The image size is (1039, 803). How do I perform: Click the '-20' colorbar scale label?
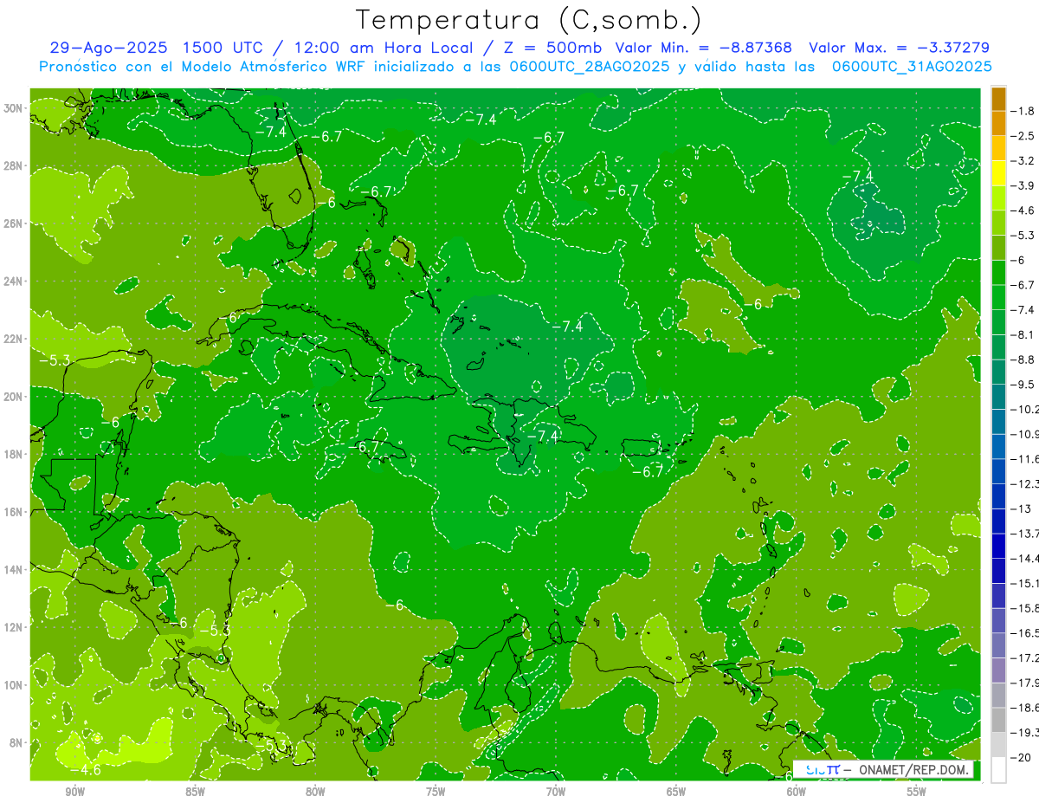(x=1022, y=757)
